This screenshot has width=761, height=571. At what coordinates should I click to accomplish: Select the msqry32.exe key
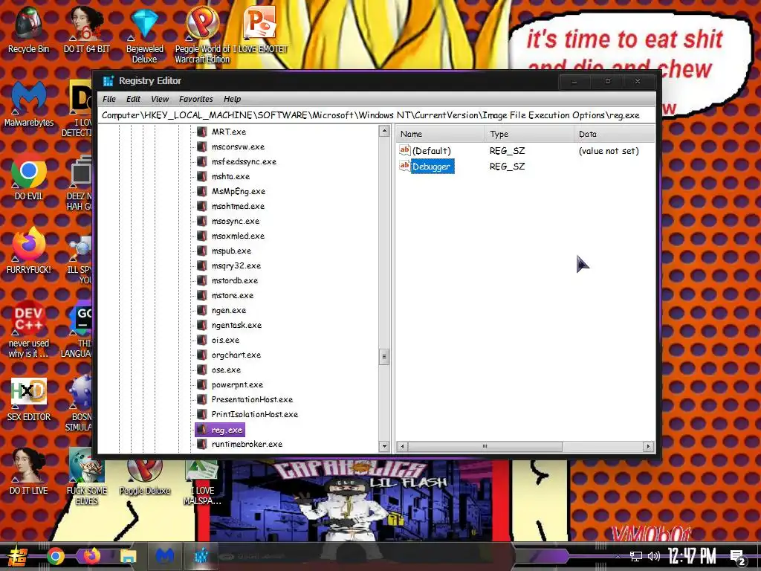236,265
